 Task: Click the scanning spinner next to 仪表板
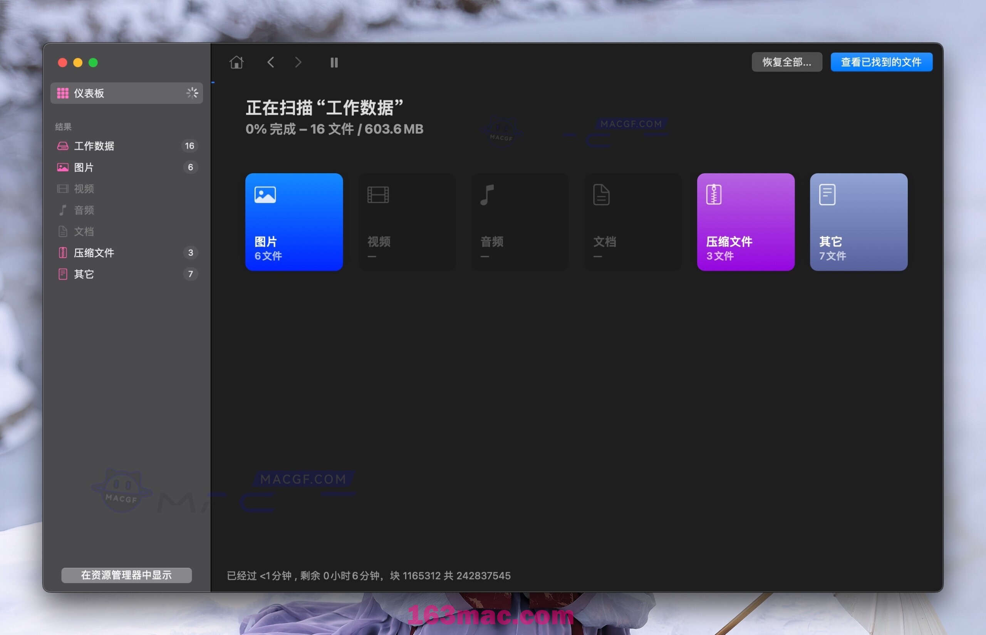[192, 93]
